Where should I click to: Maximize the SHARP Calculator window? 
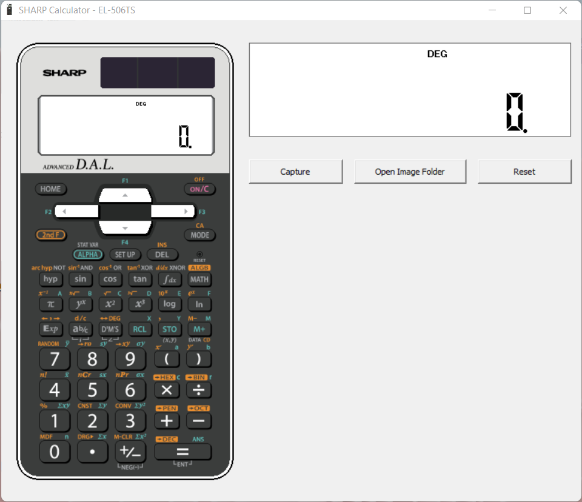(527, 10)
